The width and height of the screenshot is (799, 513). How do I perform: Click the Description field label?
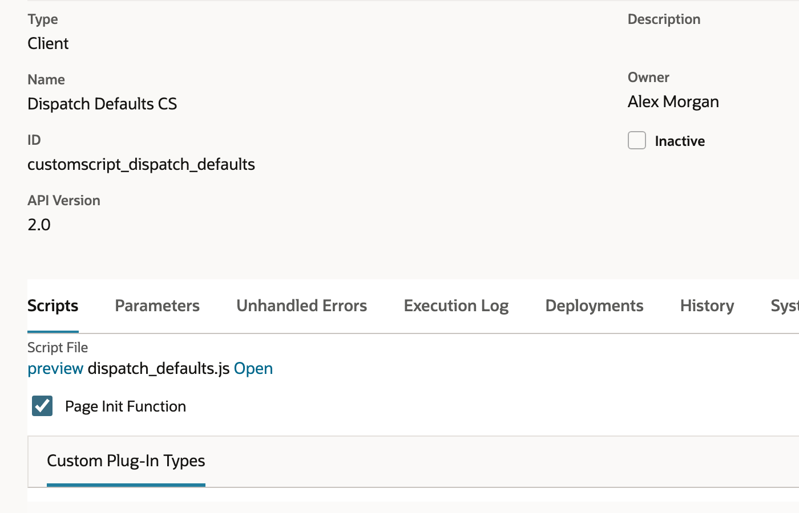coord(664,19)
